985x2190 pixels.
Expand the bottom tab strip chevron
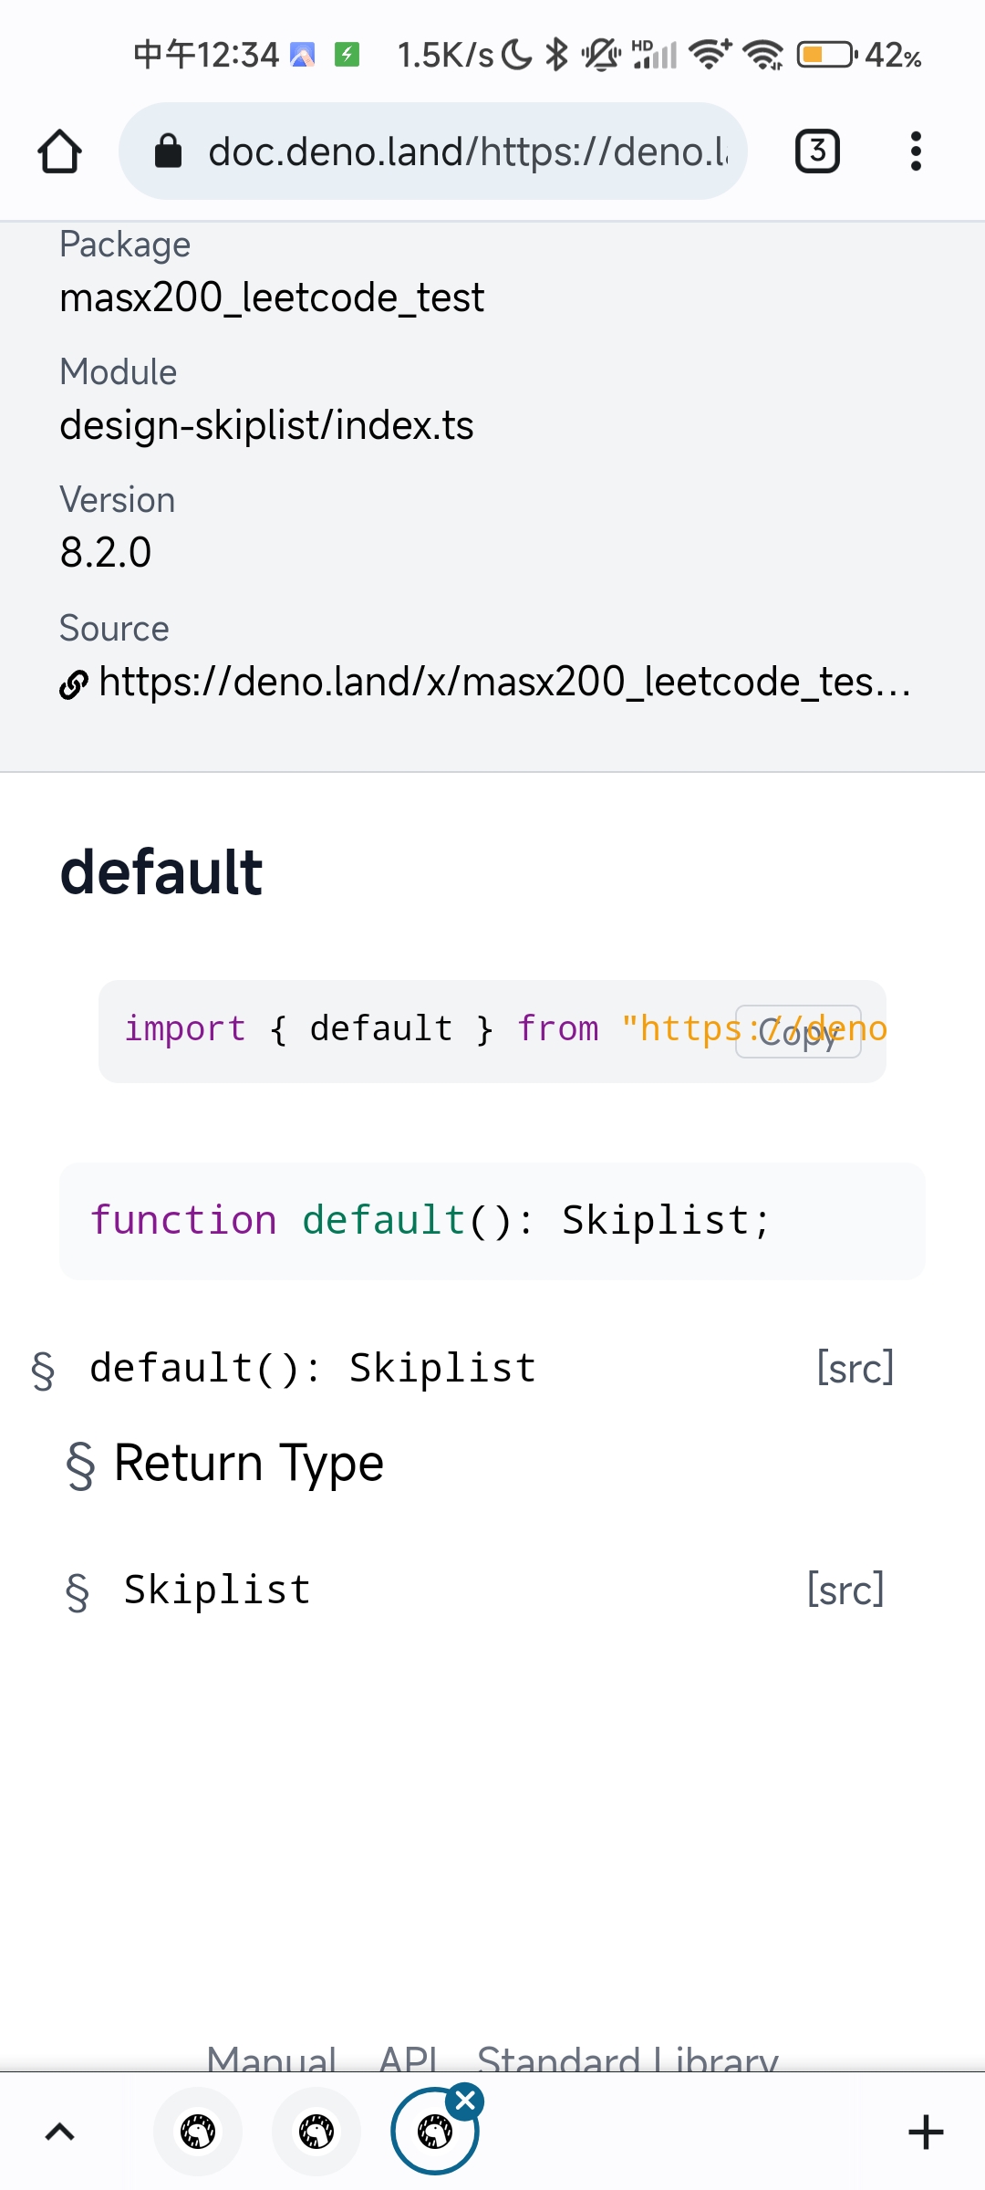(x=60, y=2132)
